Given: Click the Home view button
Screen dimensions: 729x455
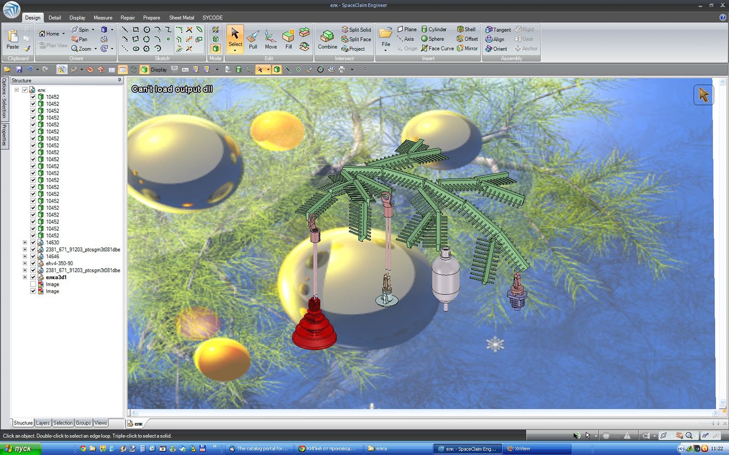Looking at the screenshot, I should click(49, 34).
